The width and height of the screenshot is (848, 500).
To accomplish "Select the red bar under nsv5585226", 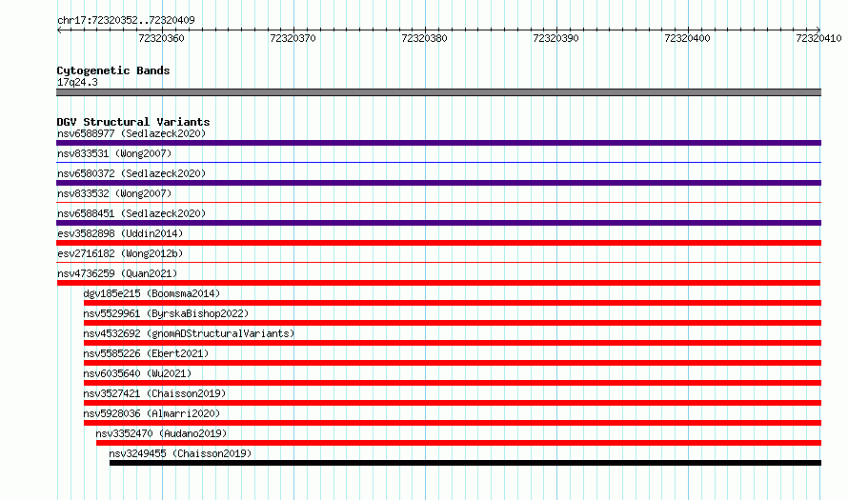I will tap(453, 363).
